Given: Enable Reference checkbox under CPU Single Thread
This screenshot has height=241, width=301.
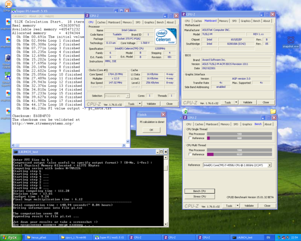Looking at the screenshot, I should pos(190,138).
